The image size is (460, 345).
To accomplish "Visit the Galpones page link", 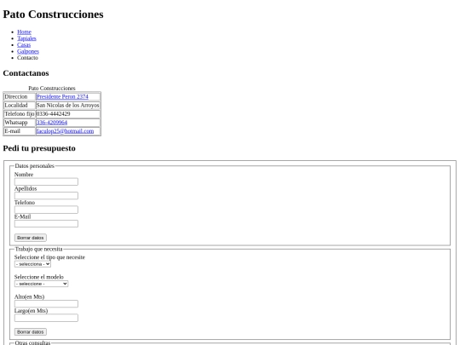I will pyautogui.click(x=28, y=51).
